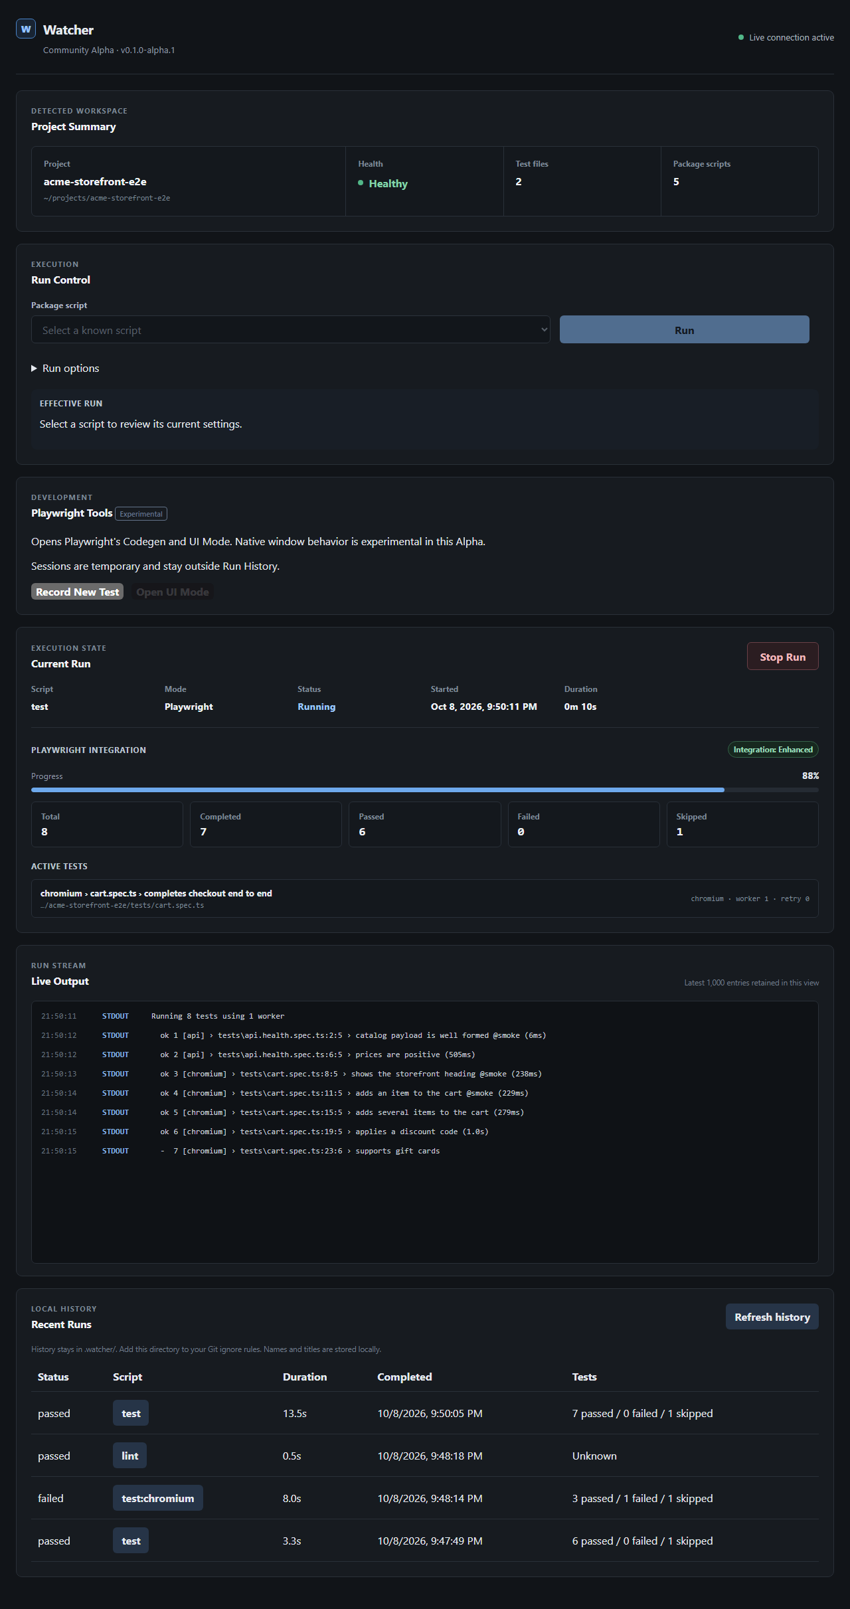Screen dimensions: 850x1609
Task: Click the Failed tests stat card
Action: pos(584,824)
